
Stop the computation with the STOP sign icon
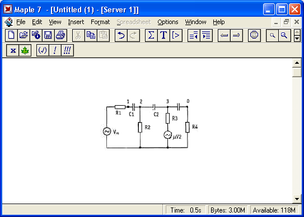click(254, 35)
